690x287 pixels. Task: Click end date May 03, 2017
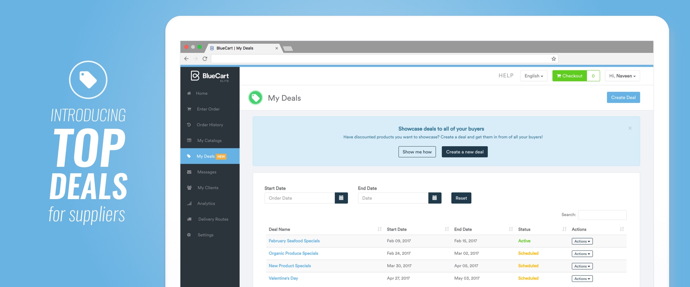pyautogui.click(x=467, y=278)
